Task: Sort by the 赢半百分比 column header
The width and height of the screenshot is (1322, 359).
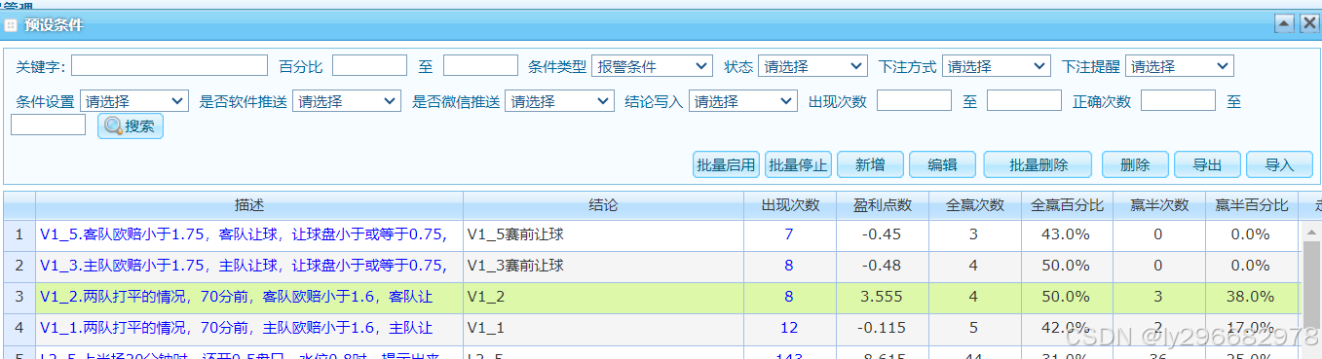Action: 1251,205
